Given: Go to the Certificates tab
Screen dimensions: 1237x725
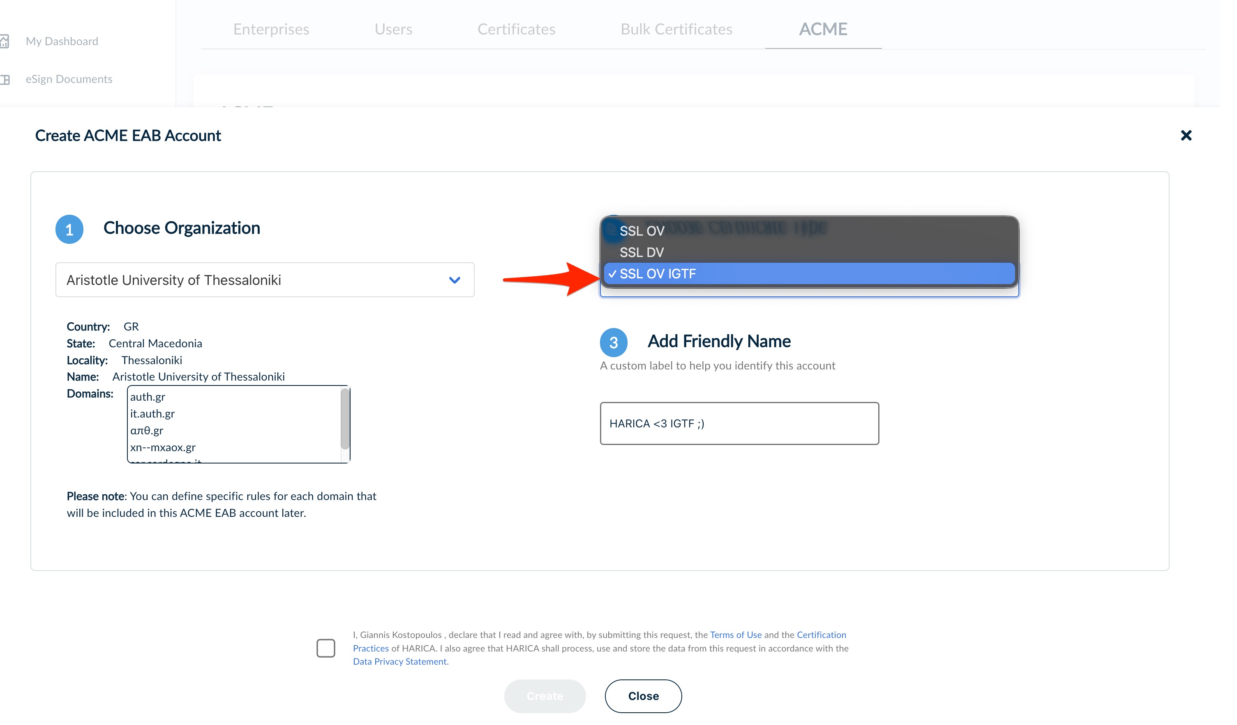Looking at the screenshot, I should tap(516, 30).
